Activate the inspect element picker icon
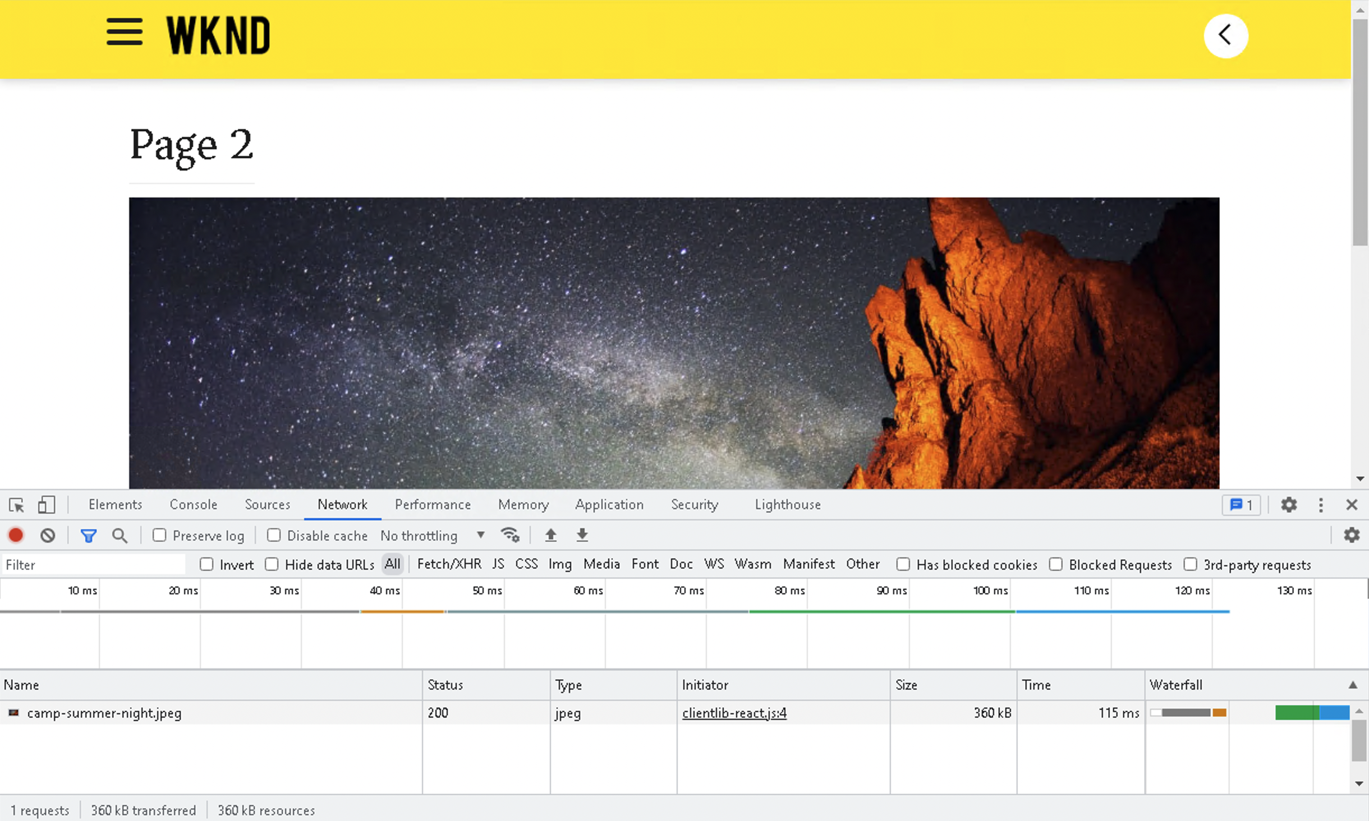The image size is (1369, 821). [16, 505]
